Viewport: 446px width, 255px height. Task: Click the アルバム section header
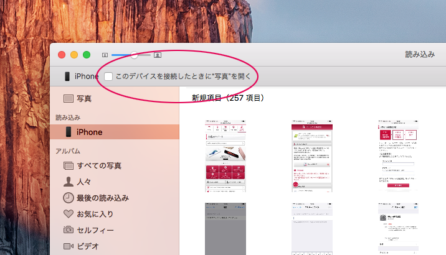[x=68, y=151]
